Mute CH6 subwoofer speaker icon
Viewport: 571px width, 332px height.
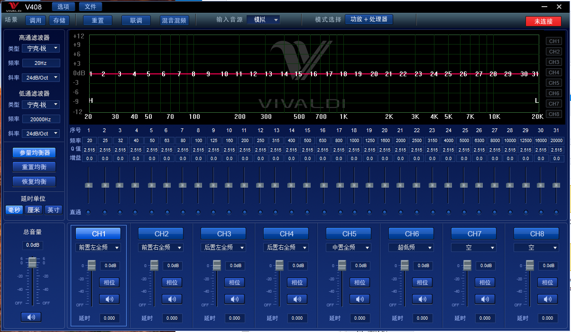tap(422, 299)
